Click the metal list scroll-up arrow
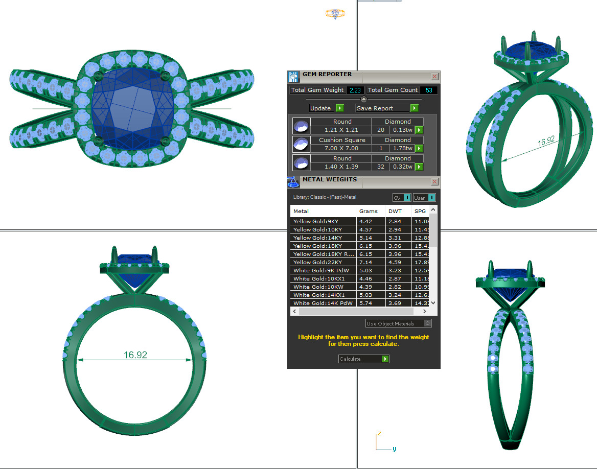The image size is (597, 469). [433, 210]
